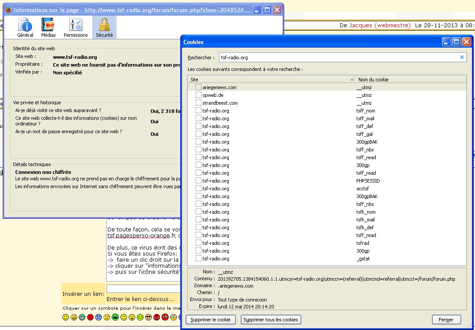Select the ariegenews.com cookie row
Viewport: 475px width, 330px height.
[x=327, y=87]
